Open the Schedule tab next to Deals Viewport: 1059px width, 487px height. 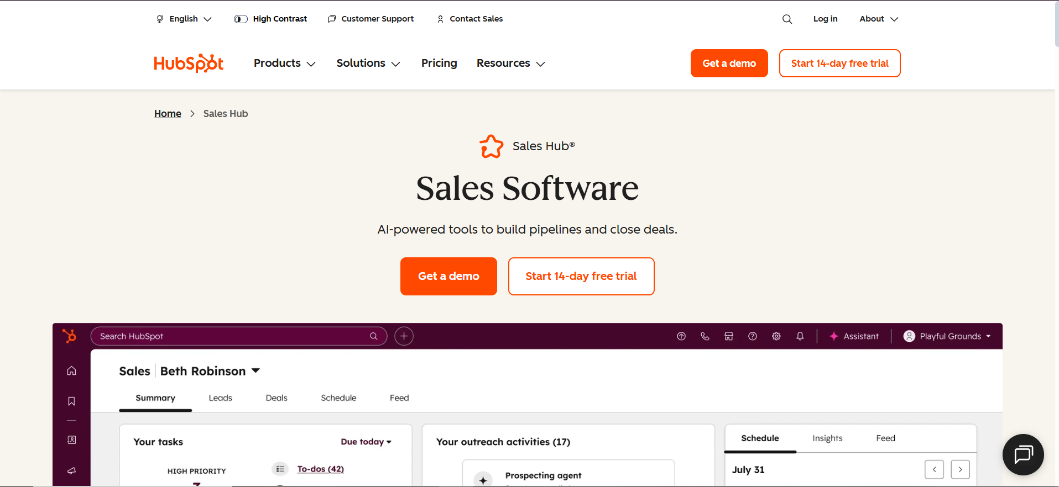[338, 398]
